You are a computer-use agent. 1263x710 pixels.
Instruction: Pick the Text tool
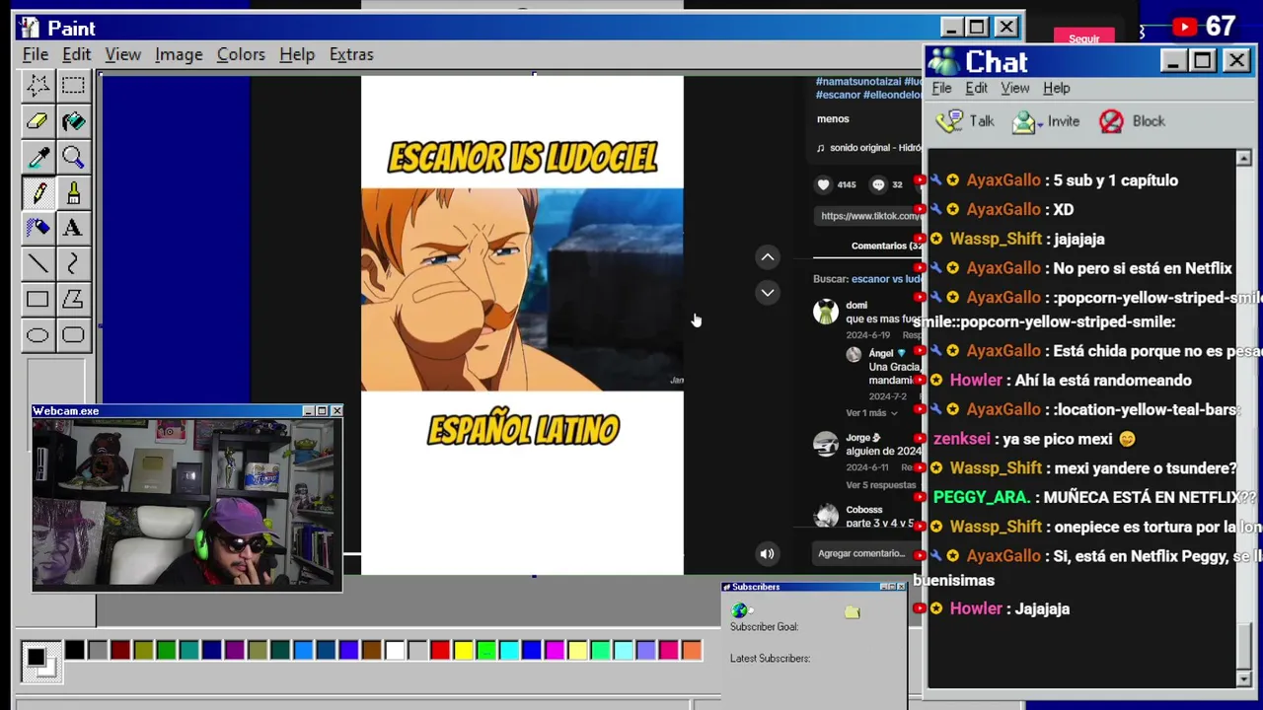(x=73, y=228)
